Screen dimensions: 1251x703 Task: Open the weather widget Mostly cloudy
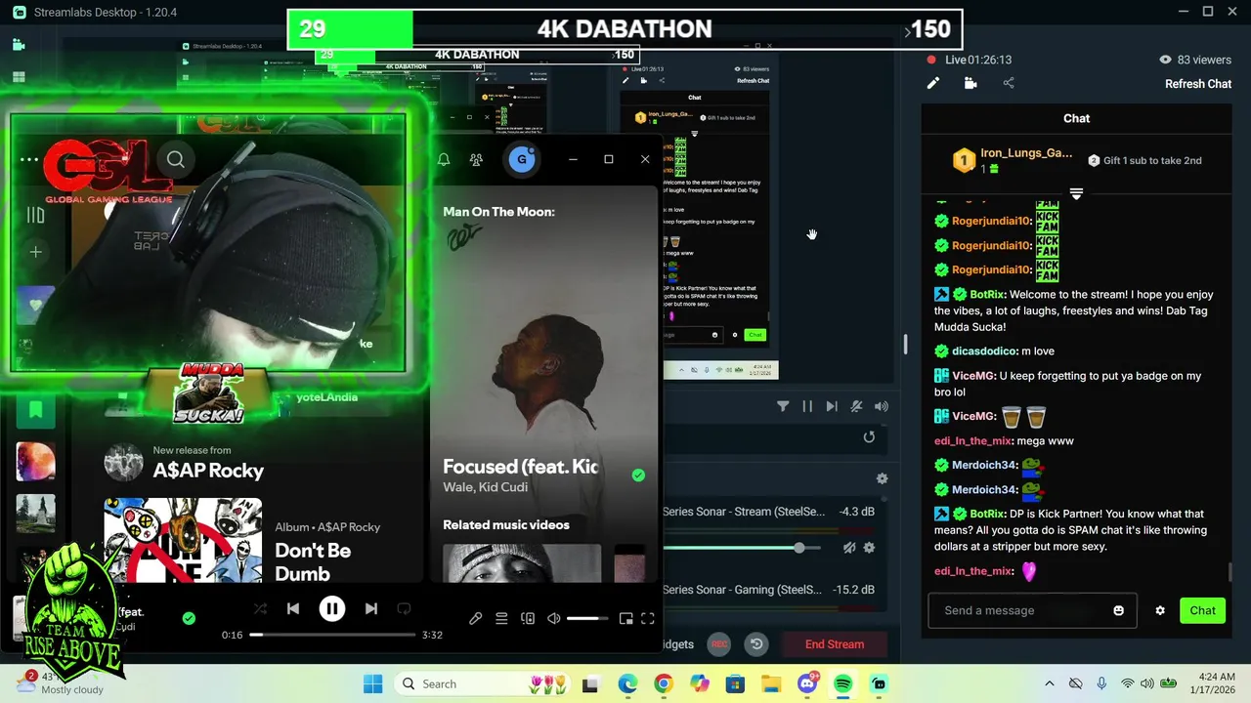[59, 683]
